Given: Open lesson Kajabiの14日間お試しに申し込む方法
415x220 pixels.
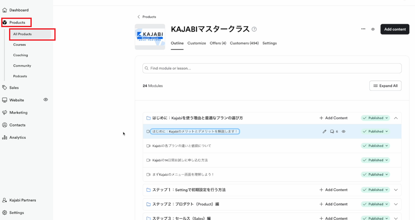Looking at the screenshot, I should click(x=180, y=160).
